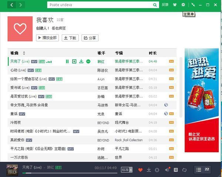Click MV badge for 是否爱过我 (Live)
222x177 pixels.
coord(41,97)
